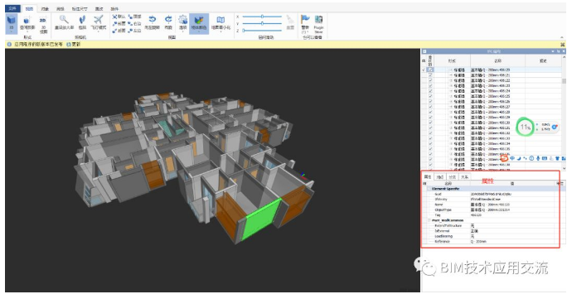
Task: Enable the airplane fly mode icon
Action: click(x=98, y=20)
